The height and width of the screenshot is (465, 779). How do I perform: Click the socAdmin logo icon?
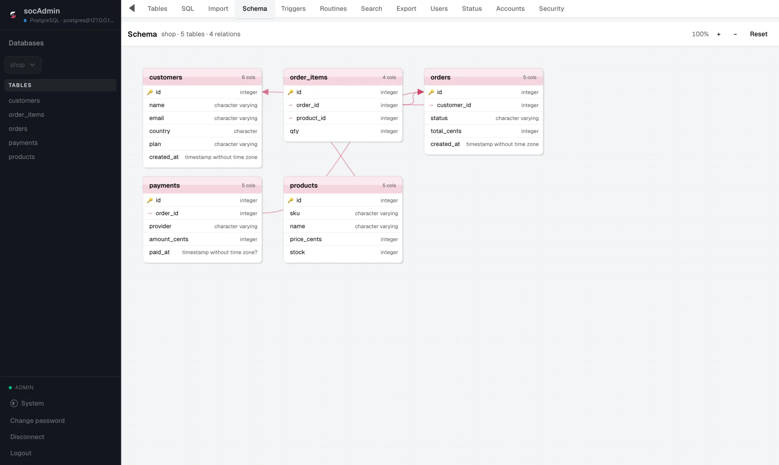13,15
